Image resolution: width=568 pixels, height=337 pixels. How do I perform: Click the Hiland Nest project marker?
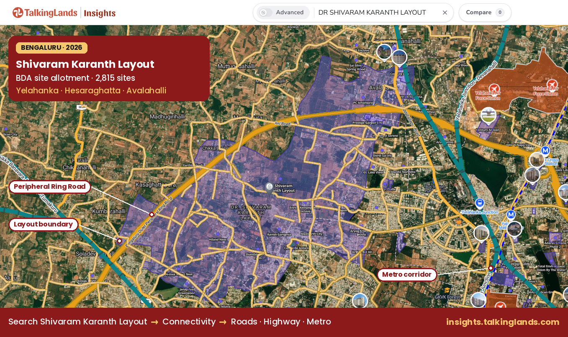217,234
